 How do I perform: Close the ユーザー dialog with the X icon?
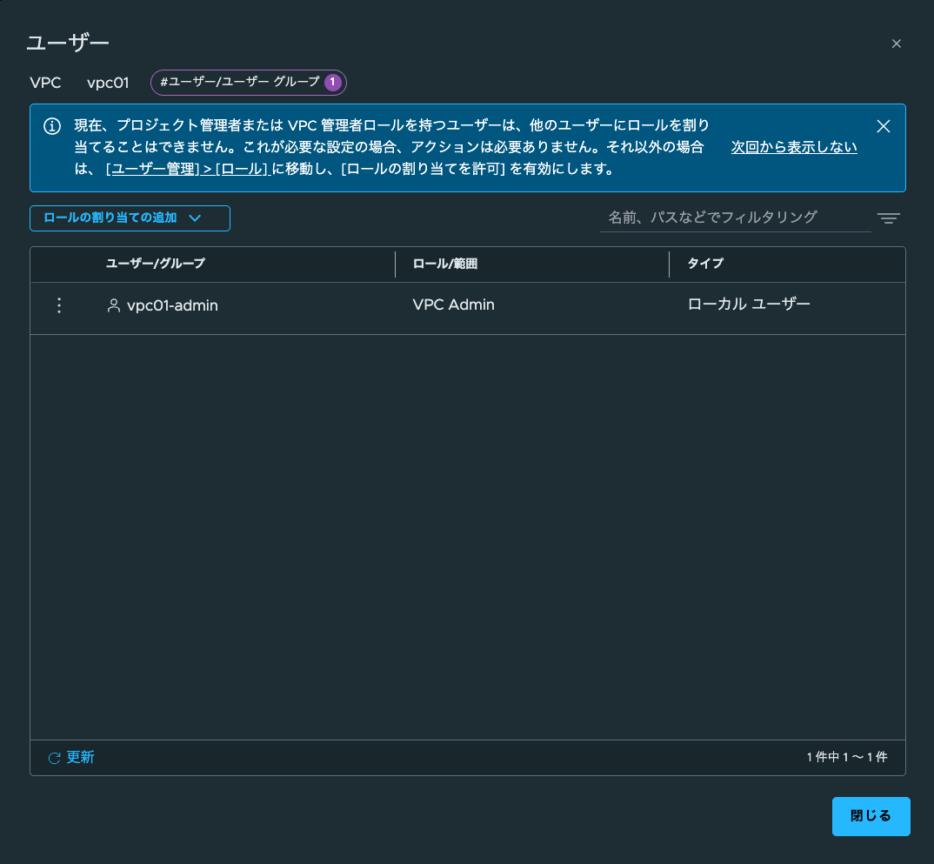tap(896, 44)
